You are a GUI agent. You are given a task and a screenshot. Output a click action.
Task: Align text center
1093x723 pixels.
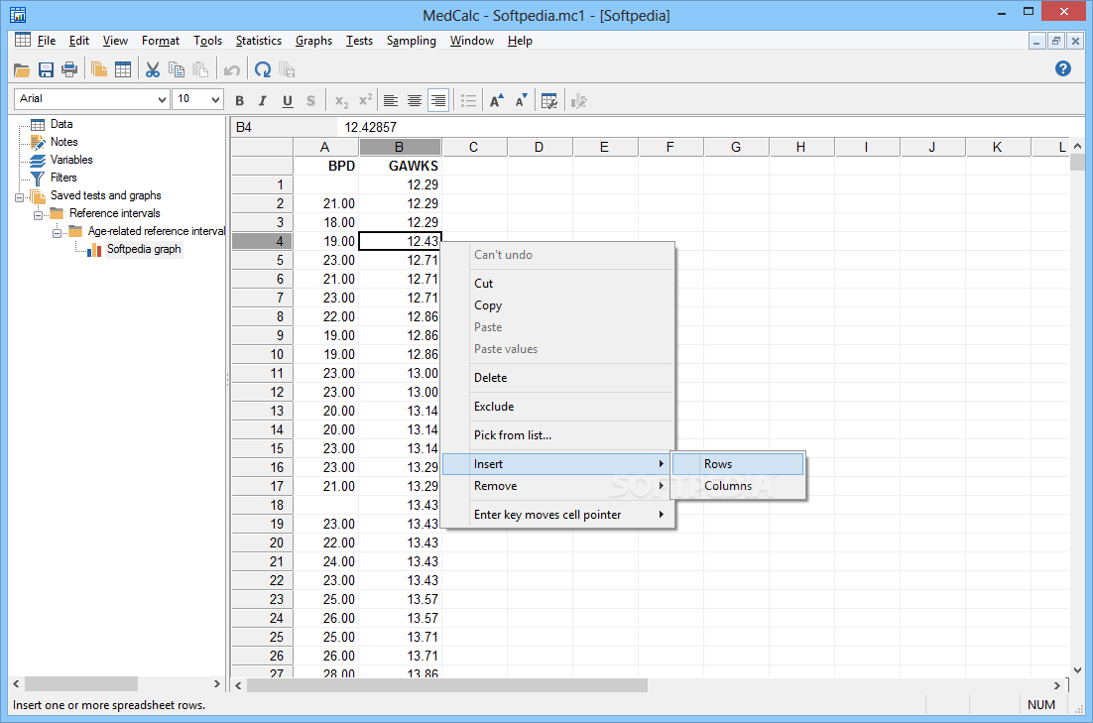414,101
